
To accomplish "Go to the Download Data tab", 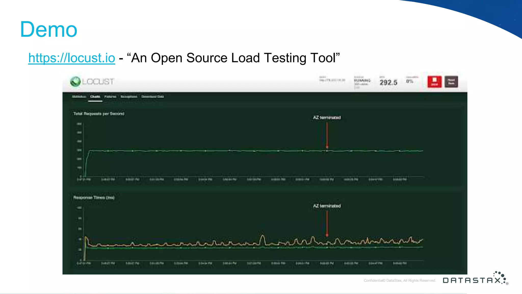I will click(x=153, y=97).
